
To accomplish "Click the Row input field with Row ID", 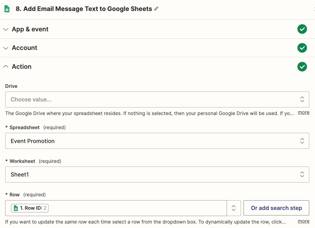I will pos(116,208).
